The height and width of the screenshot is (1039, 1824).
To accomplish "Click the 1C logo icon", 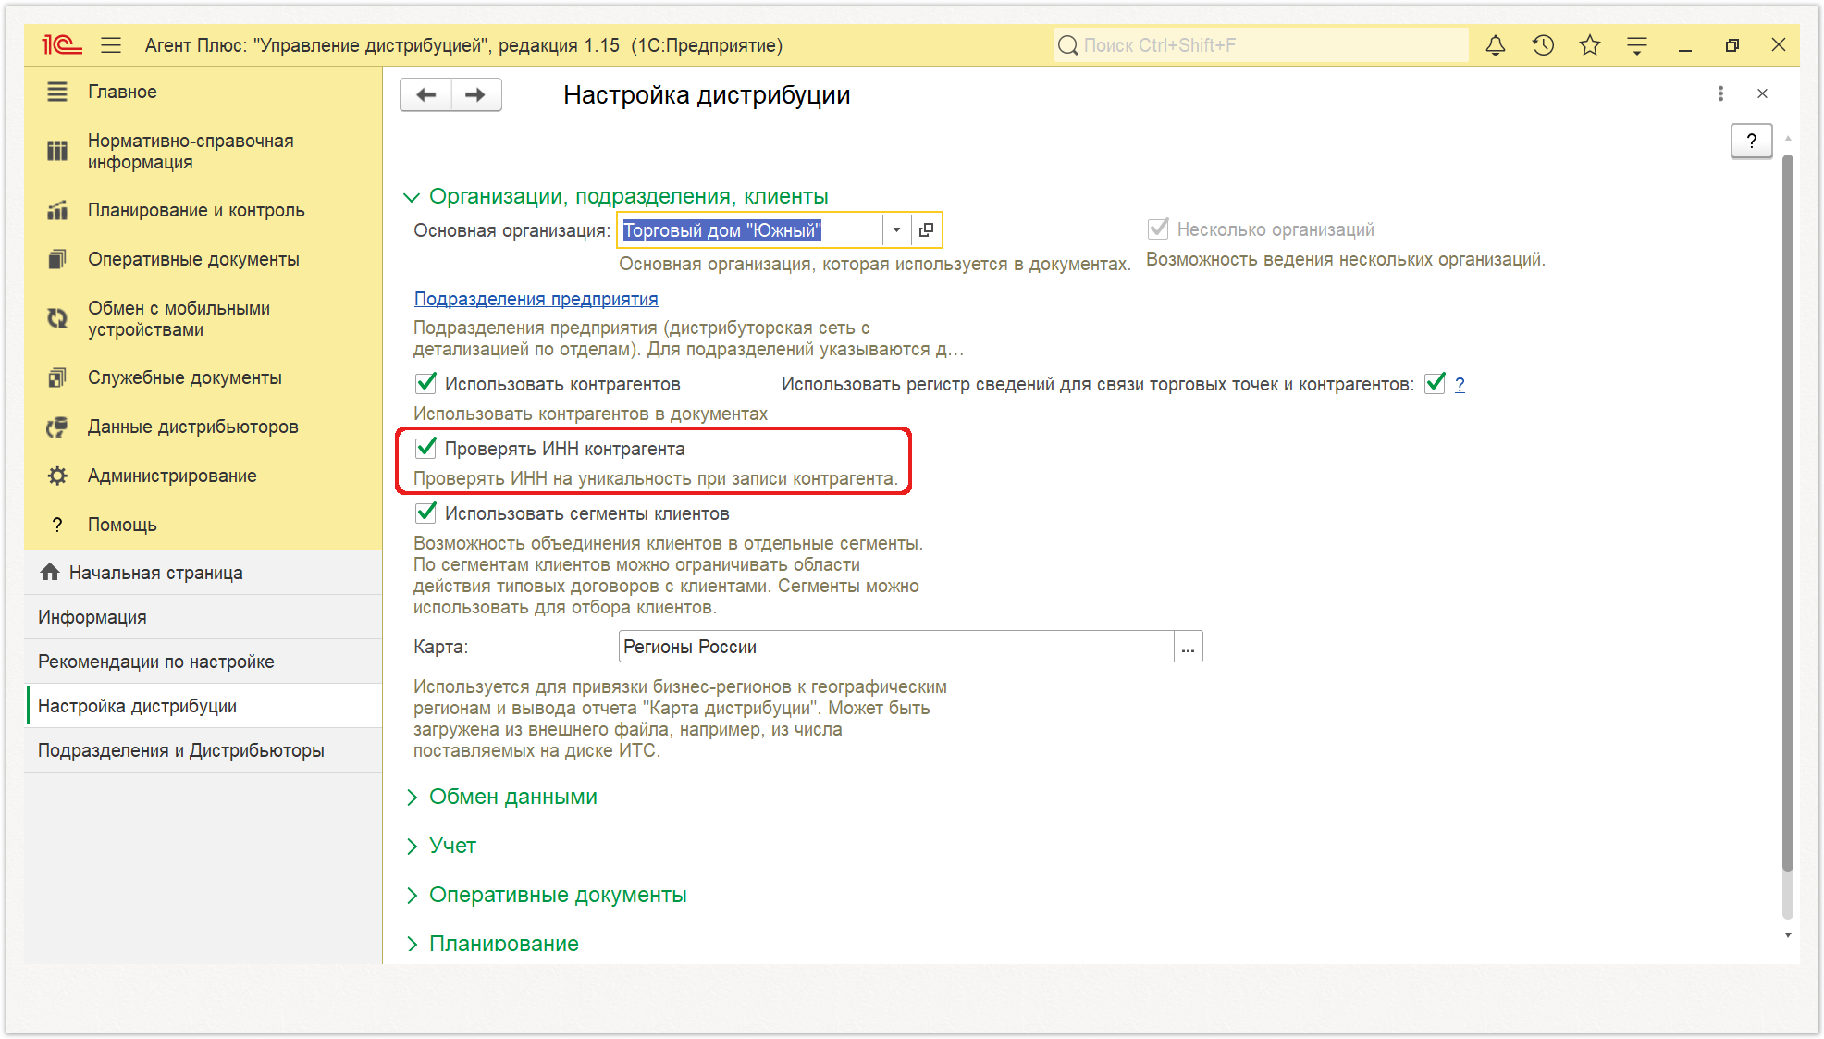I will pyautogui.click(x=62, y=44).
